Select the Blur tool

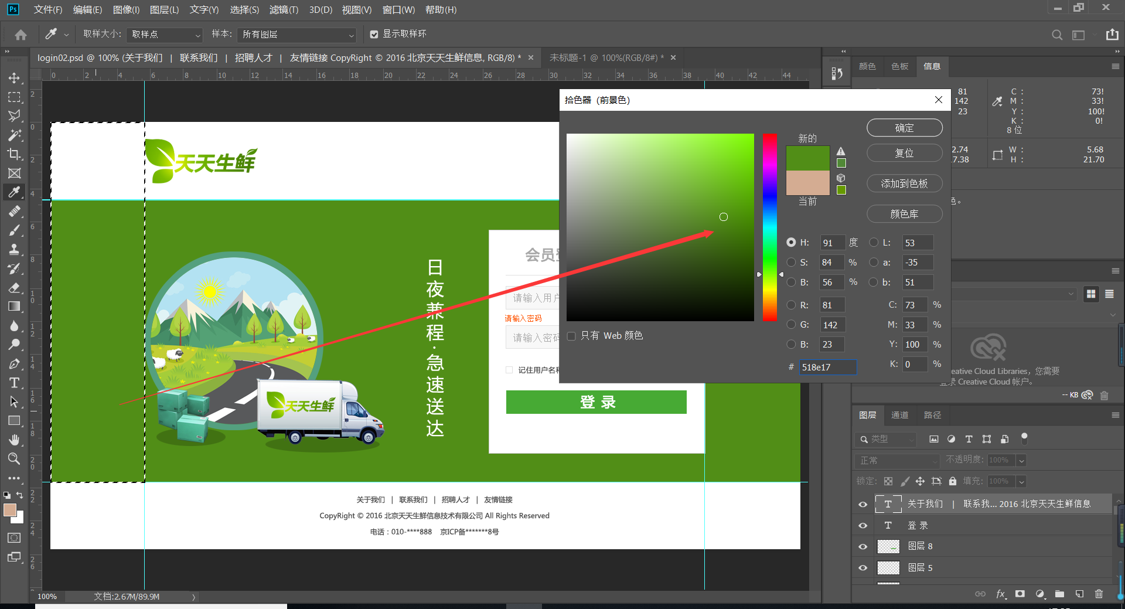tap(14, 325)
